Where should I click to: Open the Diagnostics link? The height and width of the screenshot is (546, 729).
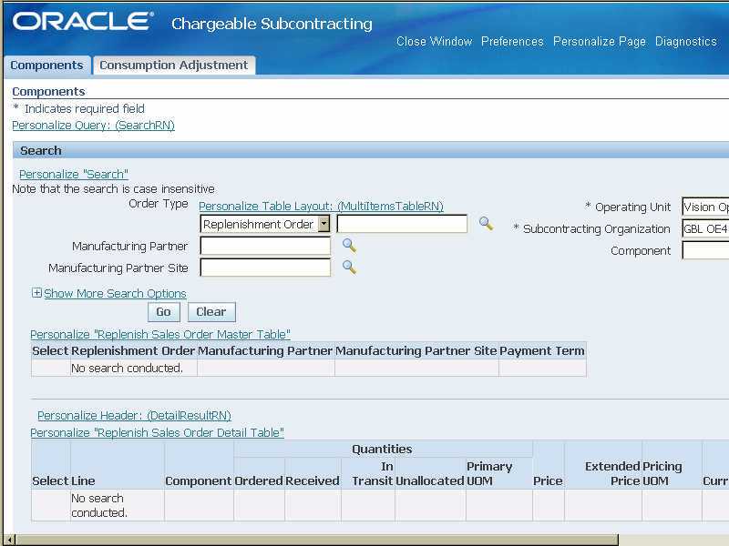pyautogui.click(x=686, y=41)
